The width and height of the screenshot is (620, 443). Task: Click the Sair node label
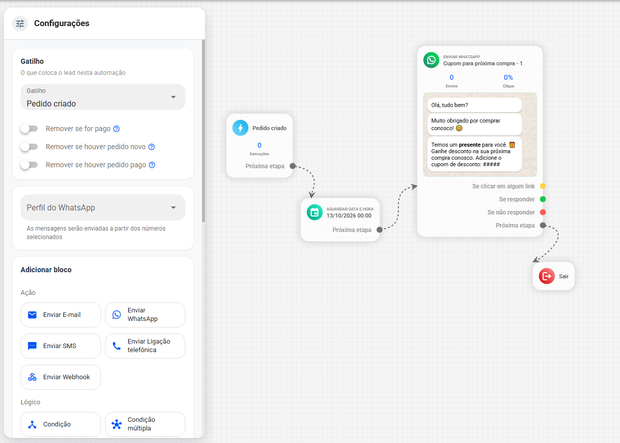(x=564, y=276)
